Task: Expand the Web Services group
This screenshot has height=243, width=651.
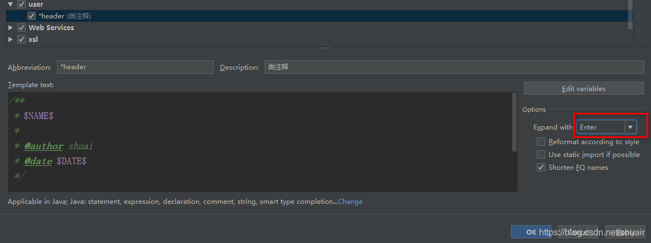Action: click(11, 28)
